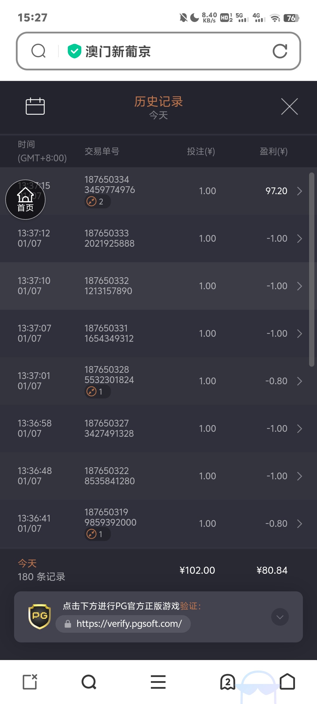Open the calendar date picker icon
Viewport: 317px width, 704px height.
click(35, 106)
